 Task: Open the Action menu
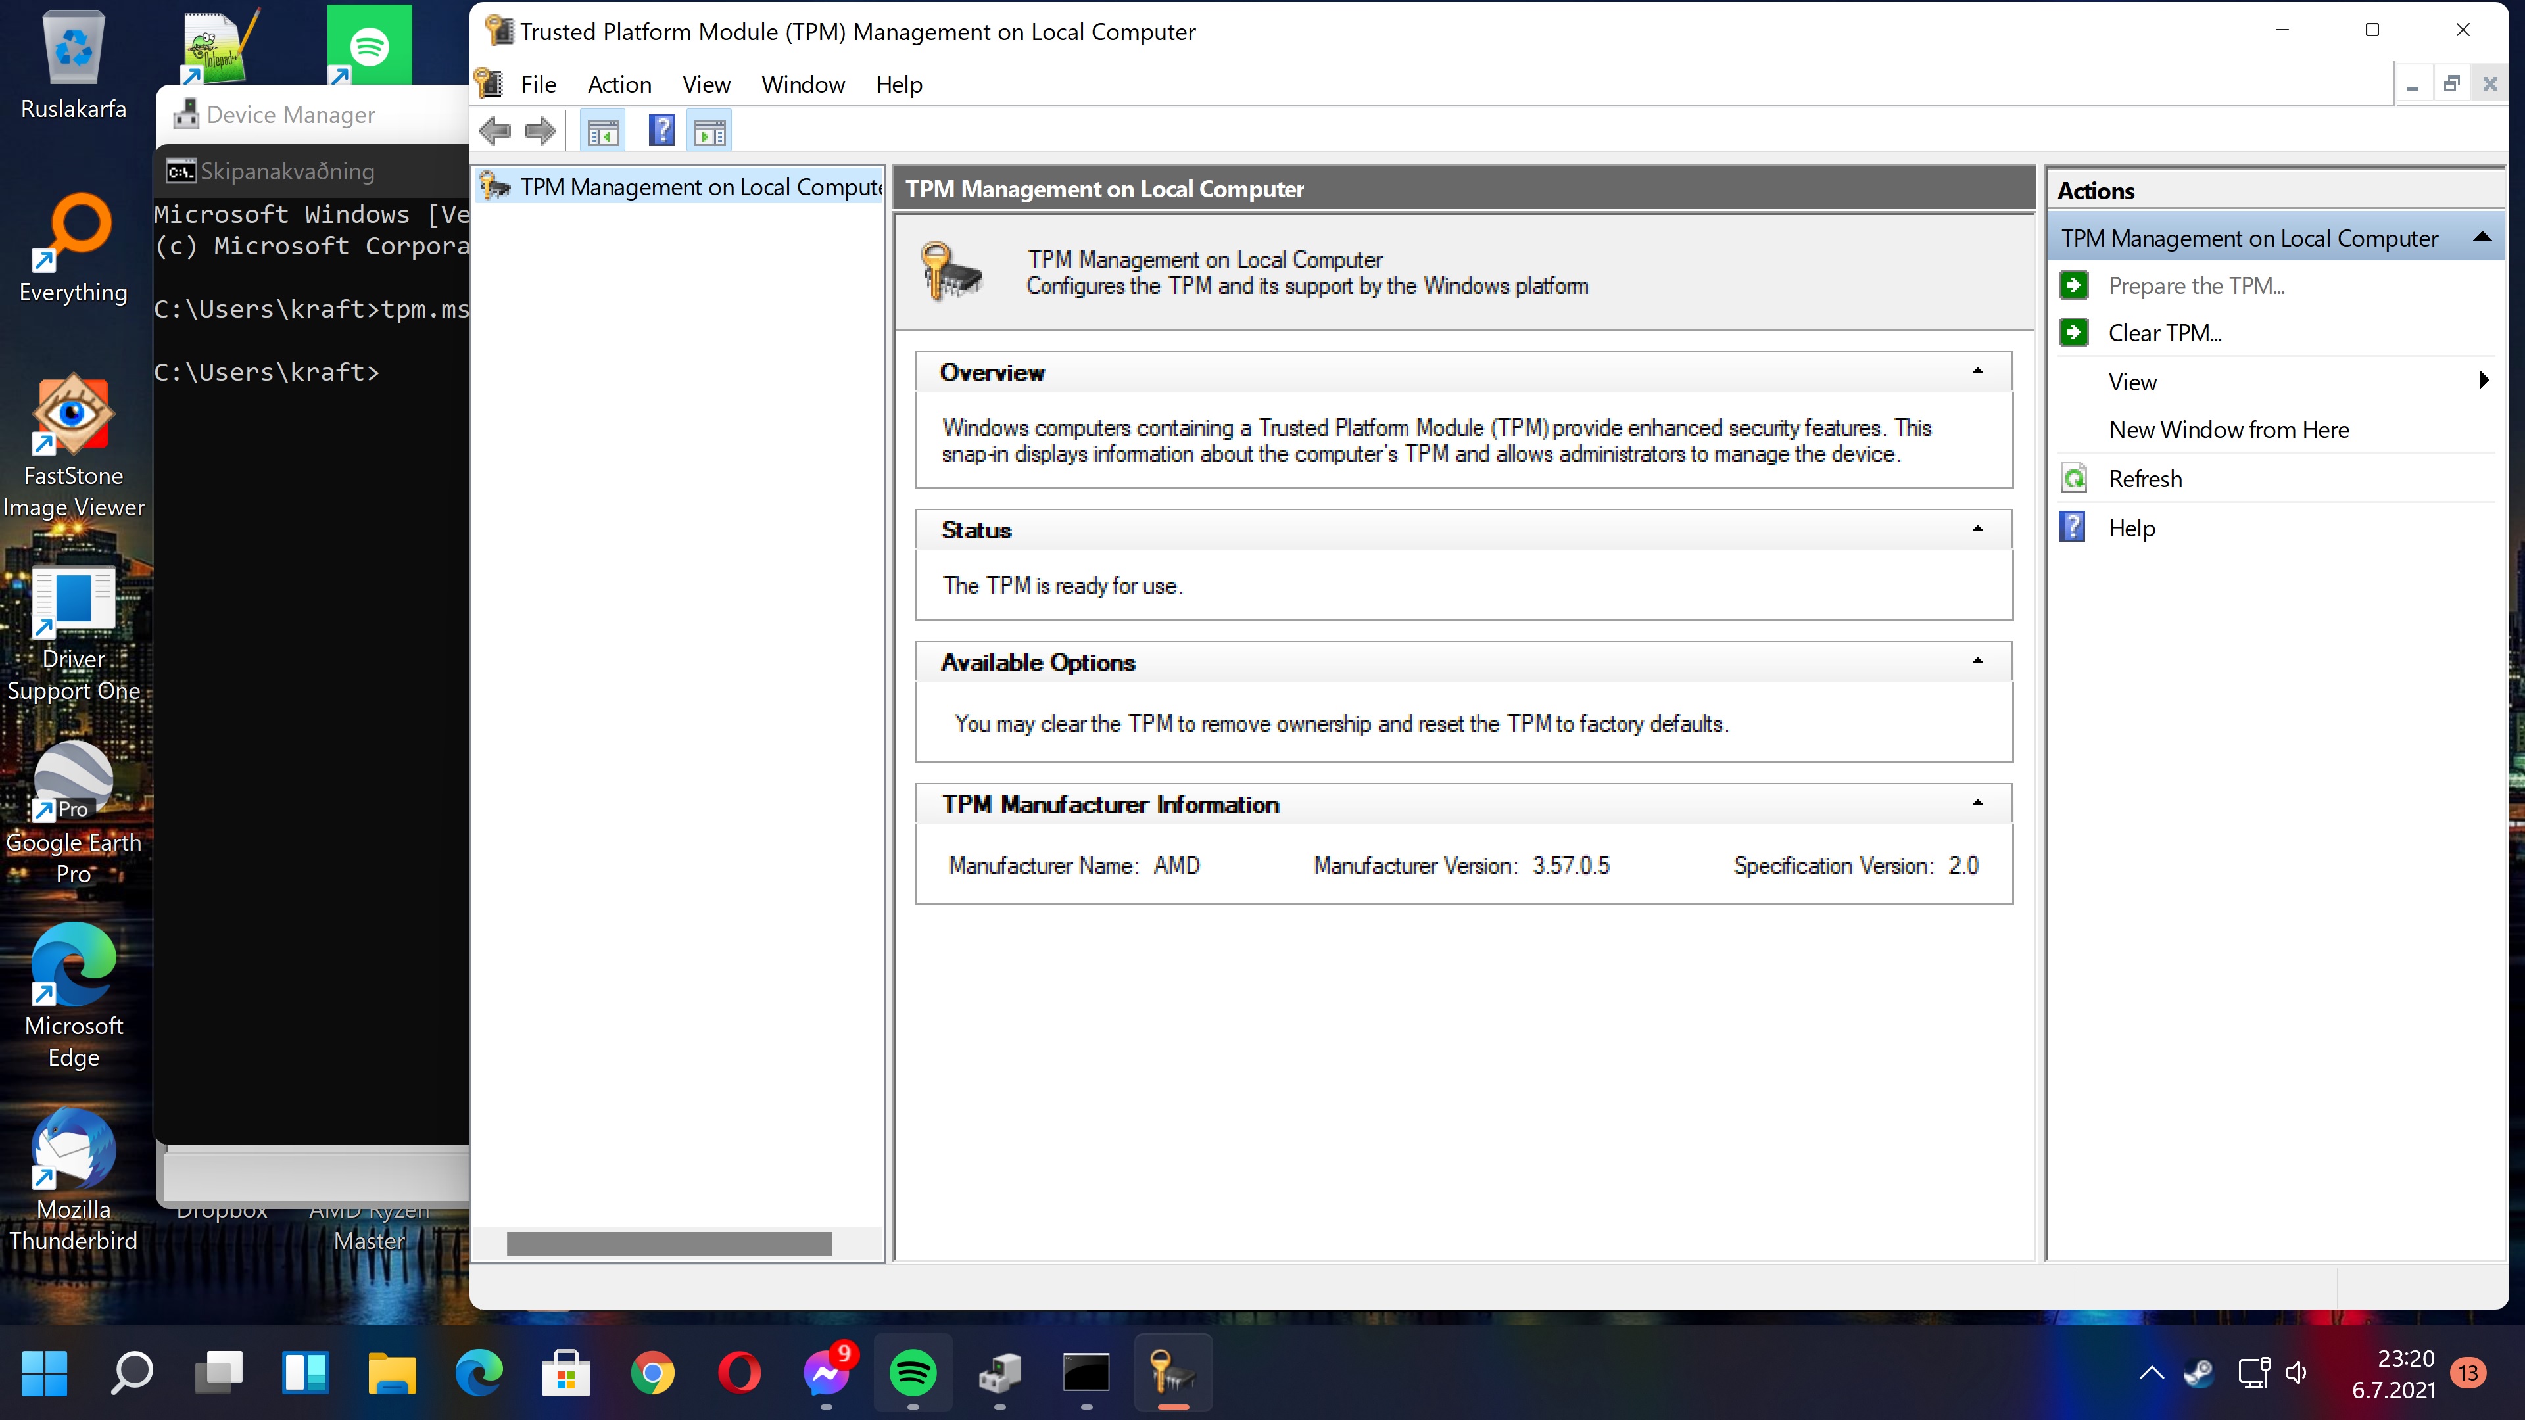pos(619,84)
